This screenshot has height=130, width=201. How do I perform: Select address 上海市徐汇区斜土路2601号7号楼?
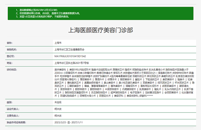(72, 63)
